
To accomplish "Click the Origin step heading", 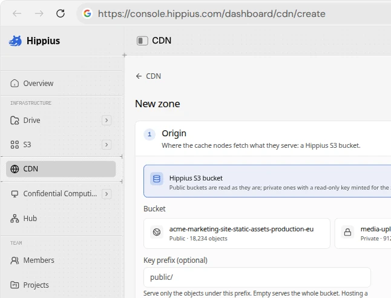I will pyautogui.click(x=174, y=133).
